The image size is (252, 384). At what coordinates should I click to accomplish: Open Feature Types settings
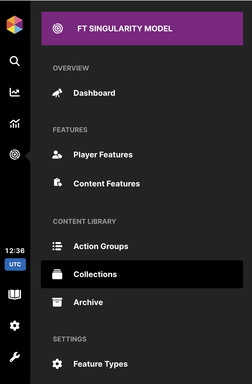tap(101, 364)
